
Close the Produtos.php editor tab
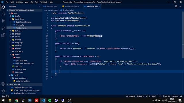(99, 7)
